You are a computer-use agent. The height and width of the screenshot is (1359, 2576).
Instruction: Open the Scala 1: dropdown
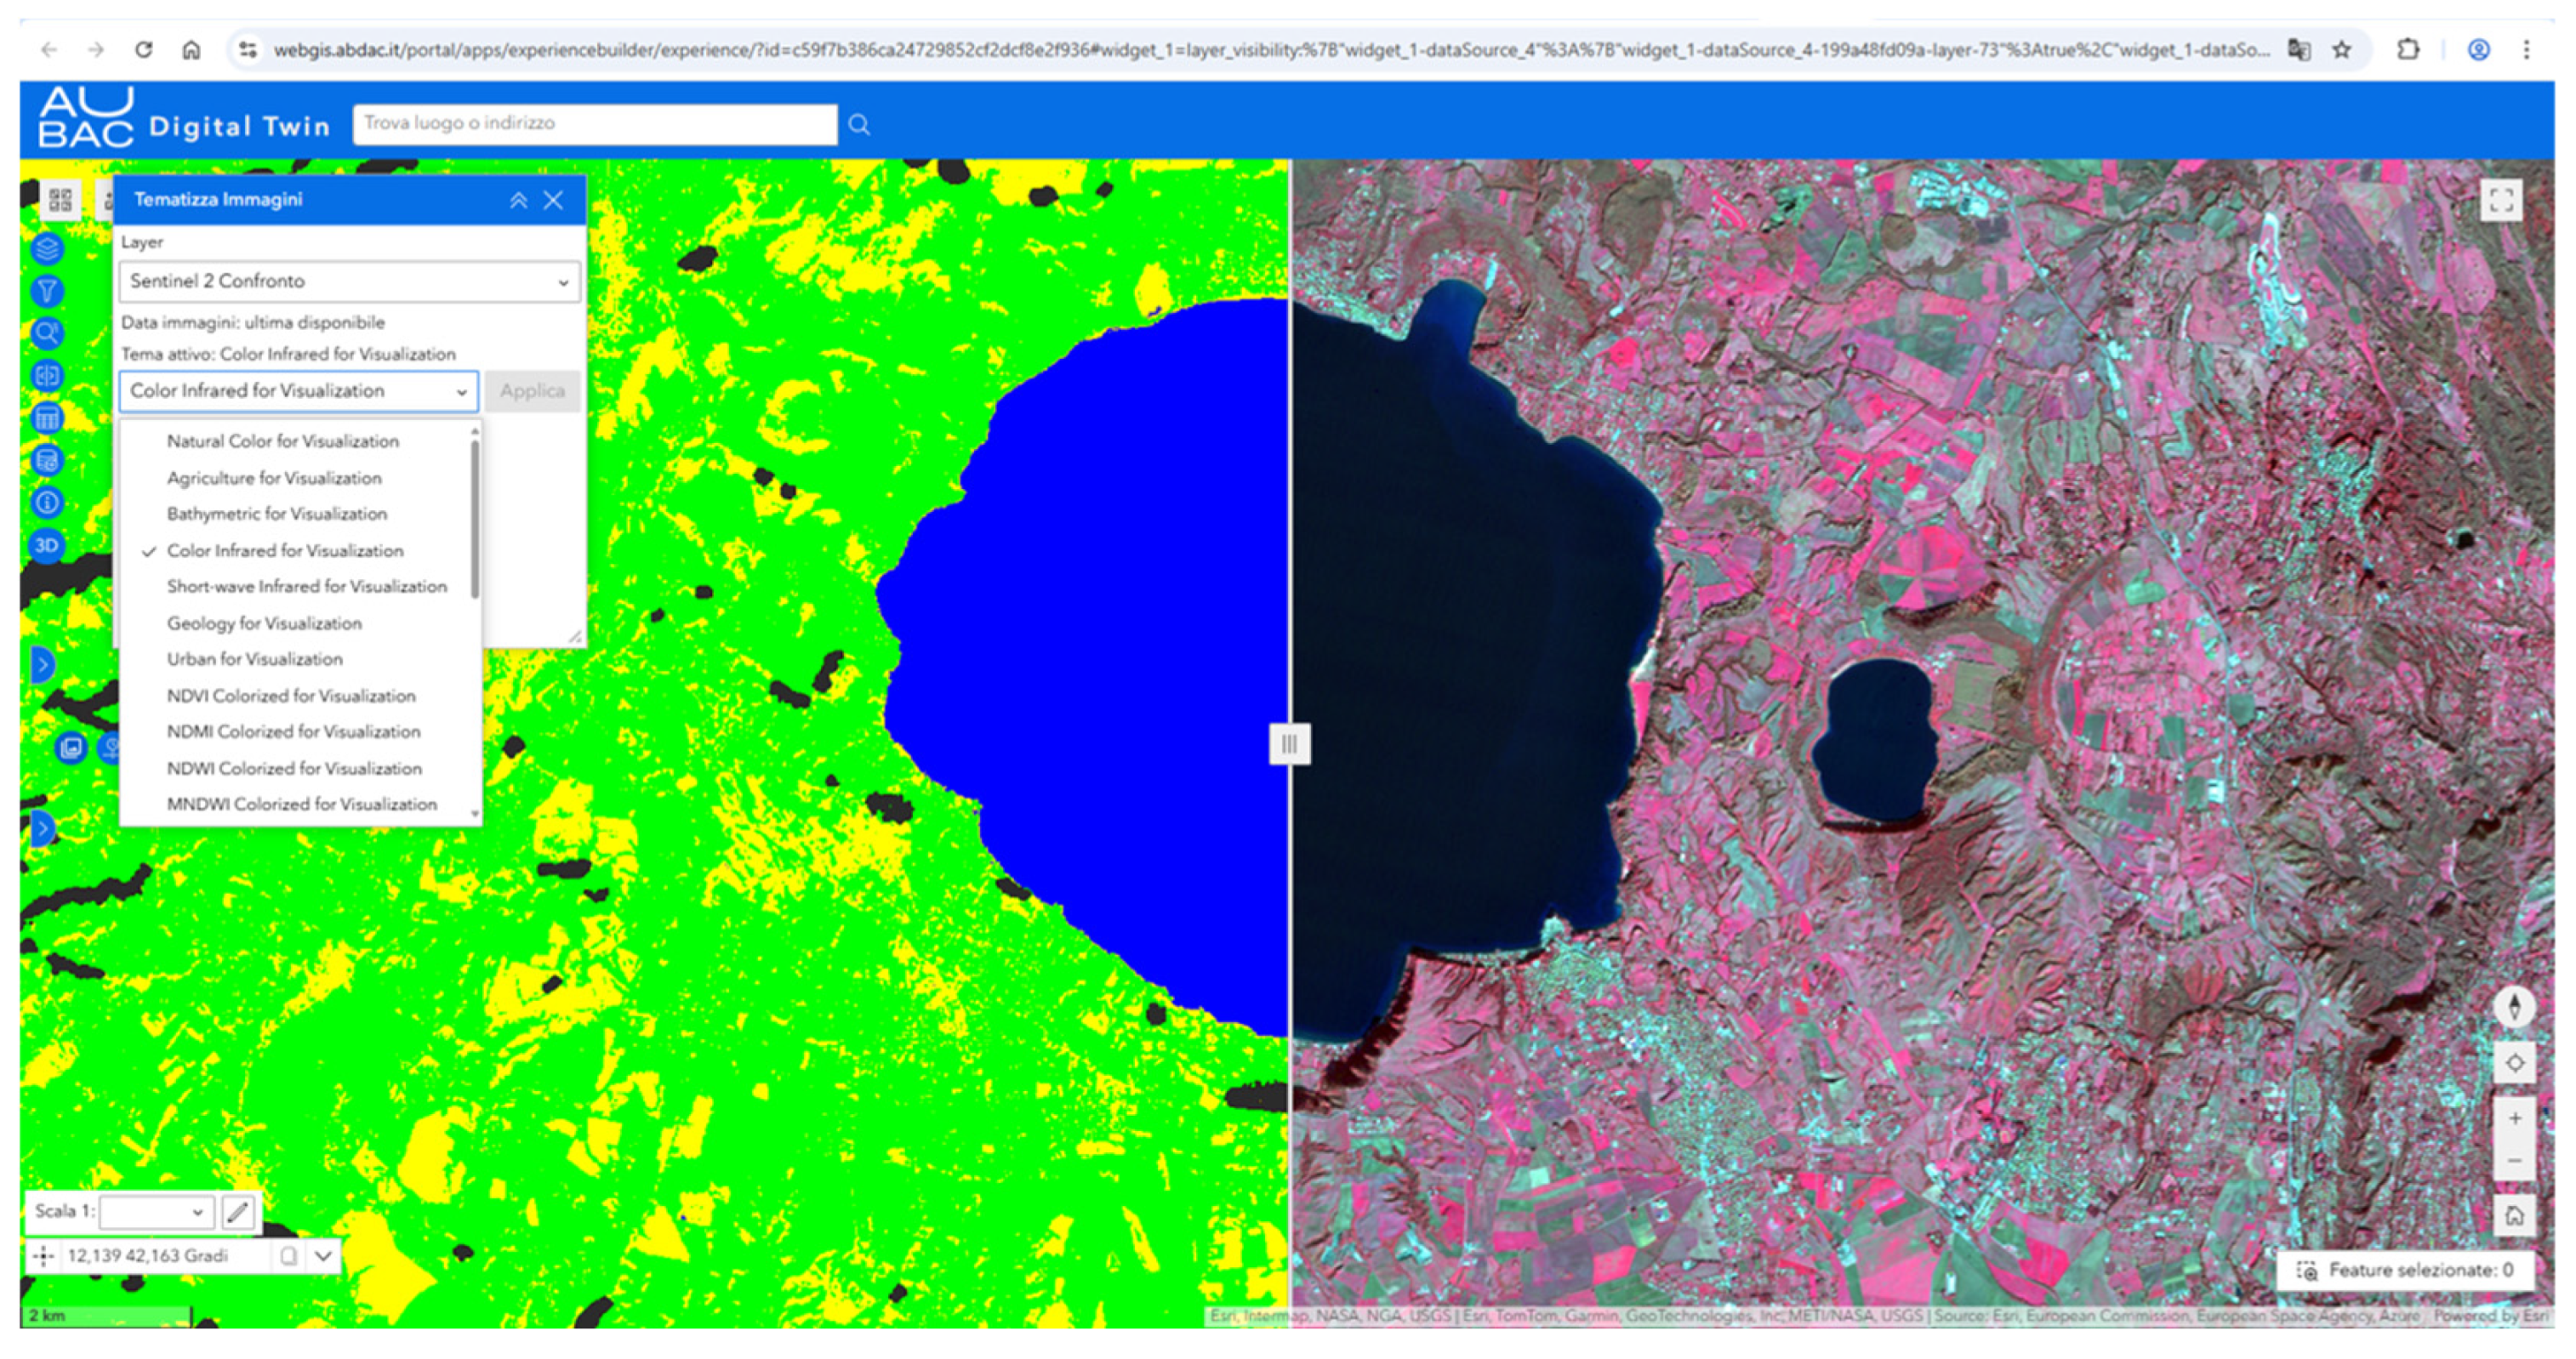click(x=157, y=1212)
